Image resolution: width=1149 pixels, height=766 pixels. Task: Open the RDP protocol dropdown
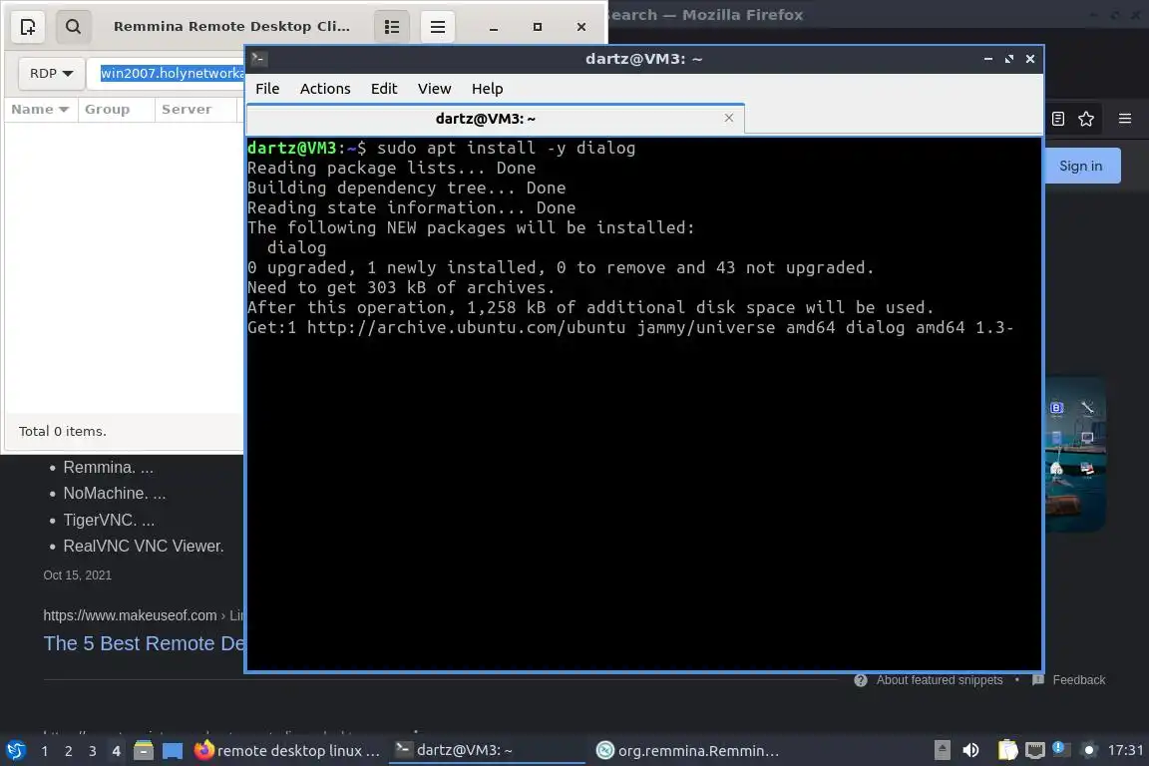coord(51,73)
